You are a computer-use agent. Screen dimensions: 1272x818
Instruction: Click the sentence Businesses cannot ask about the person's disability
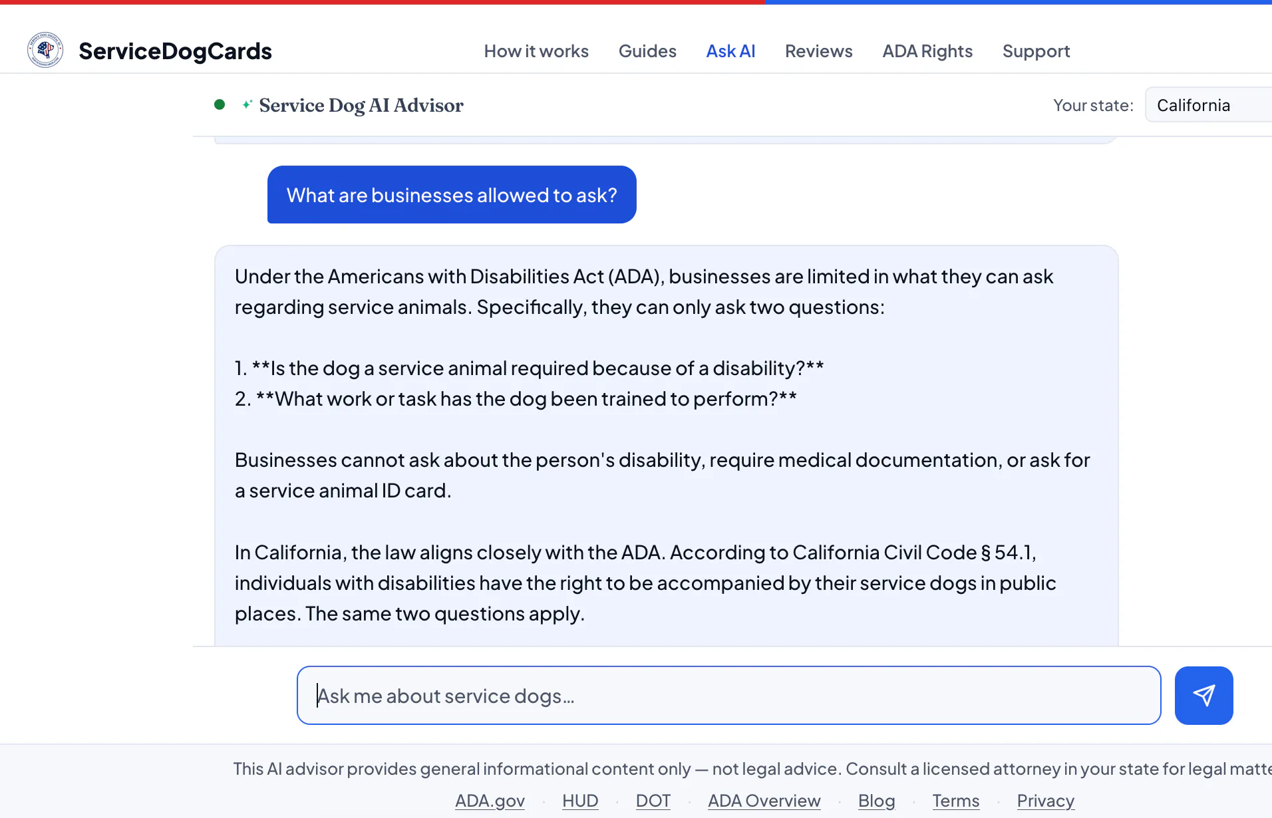click(662, 475)
